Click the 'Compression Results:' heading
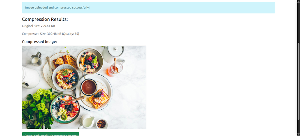The height and width of the screenshot is (136, 300). coord(45,19)
